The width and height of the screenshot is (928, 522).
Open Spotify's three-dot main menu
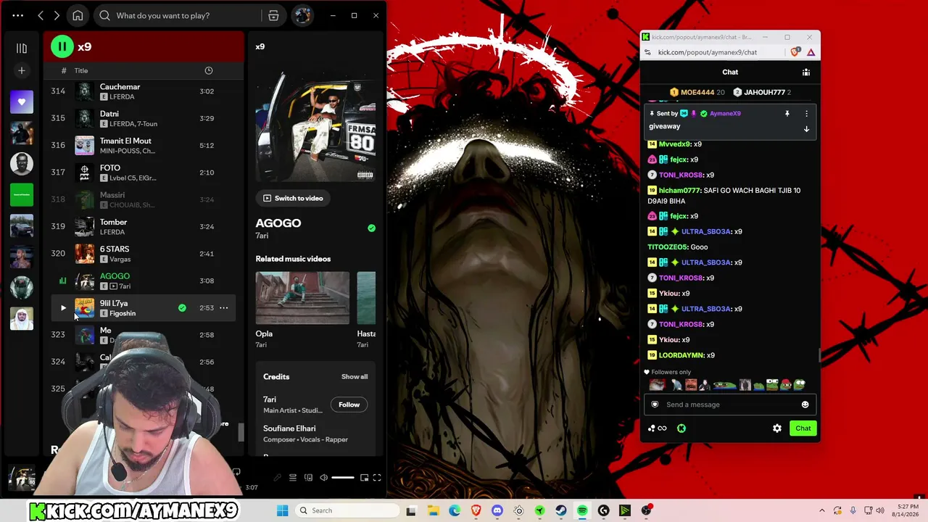[x=17, y=15]
